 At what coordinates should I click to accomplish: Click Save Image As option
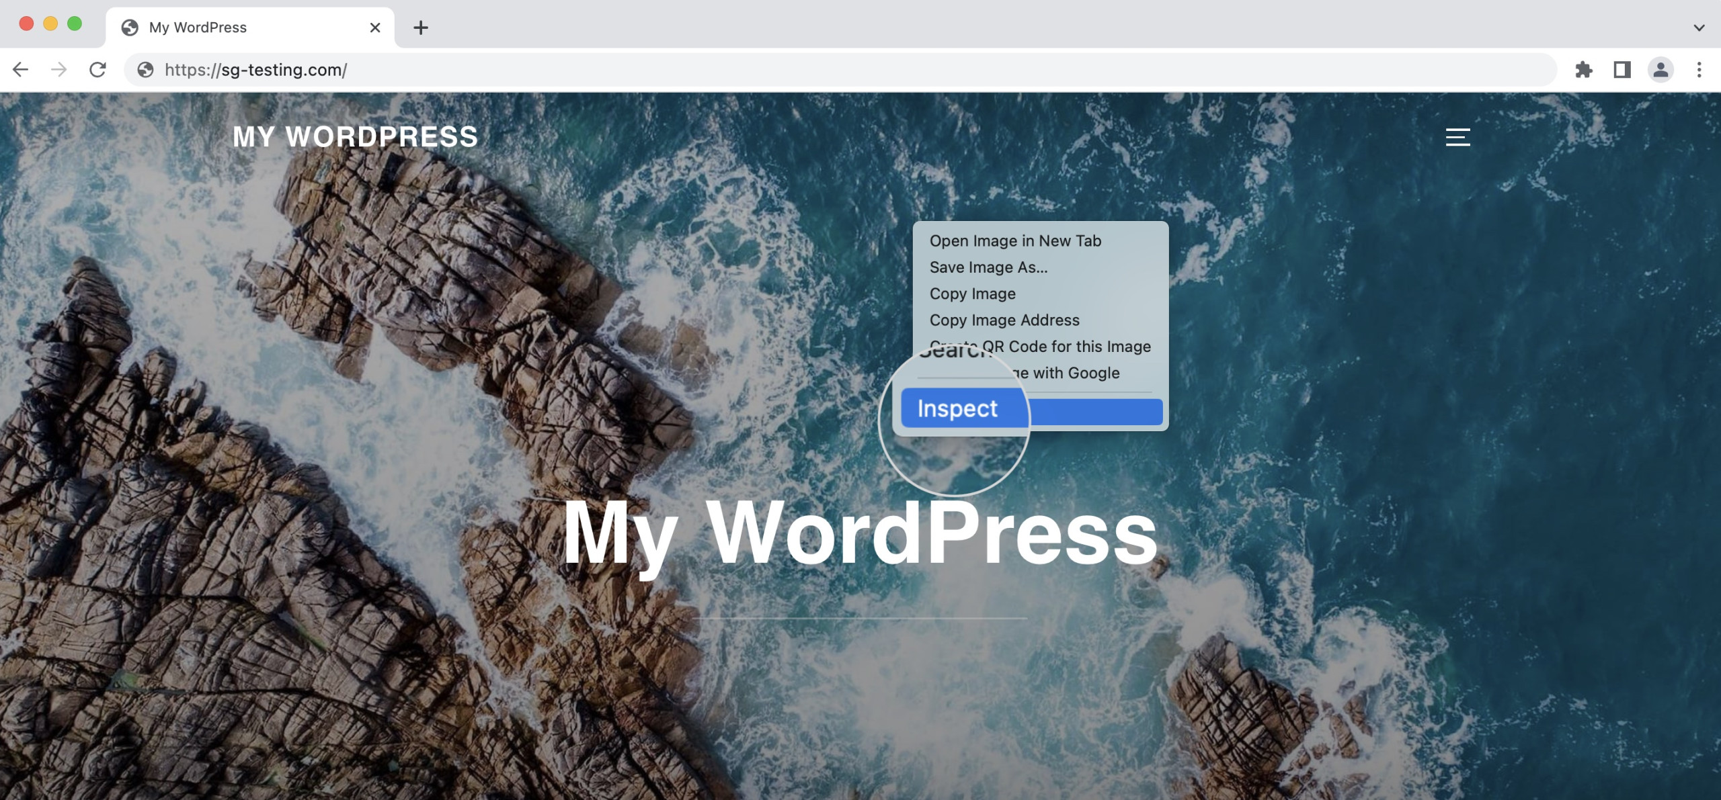click(988, 267)
